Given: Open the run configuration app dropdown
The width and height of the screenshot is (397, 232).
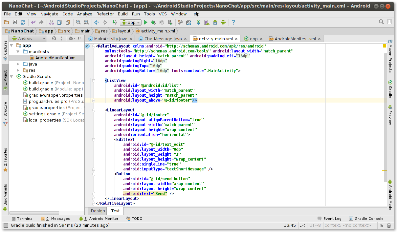Looking at the screenshot, I should pos(131,22).
